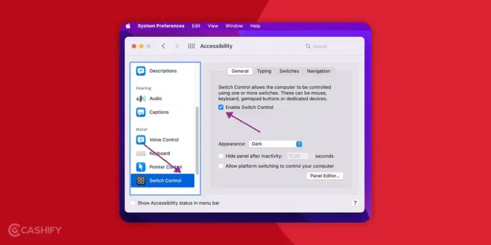The width and height of the screenshot is (491, 245).
Task: Switch to the Switches tab
Action: pyautogui.click(x=289, y=71)
